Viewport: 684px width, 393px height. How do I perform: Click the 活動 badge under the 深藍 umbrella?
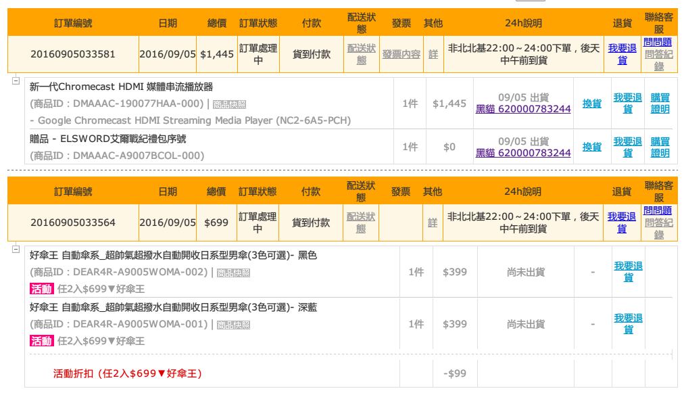click(41, 341)
